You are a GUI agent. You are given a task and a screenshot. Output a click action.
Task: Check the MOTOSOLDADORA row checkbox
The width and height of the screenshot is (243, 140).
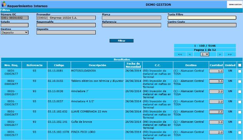pos(240,72)
